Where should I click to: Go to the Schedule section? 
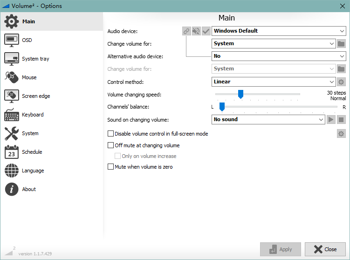click(x=32, y=152)
